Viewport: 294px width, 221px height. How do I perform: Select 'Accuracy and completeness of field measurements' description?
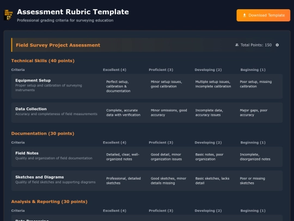[56, 114]
